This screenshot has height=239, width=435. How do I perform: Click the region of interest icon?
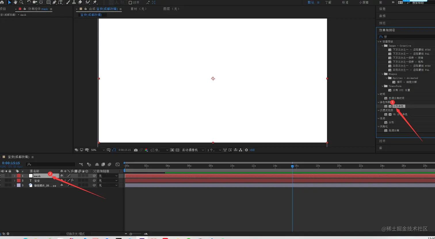(172, 150)
